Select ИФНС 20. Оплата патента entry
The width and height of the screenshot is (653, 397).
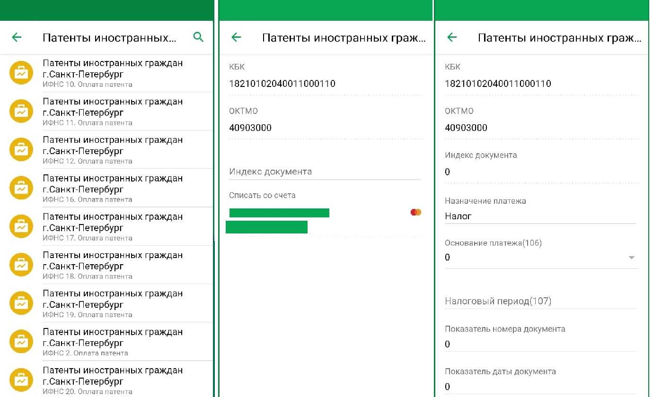pos(106,380)
